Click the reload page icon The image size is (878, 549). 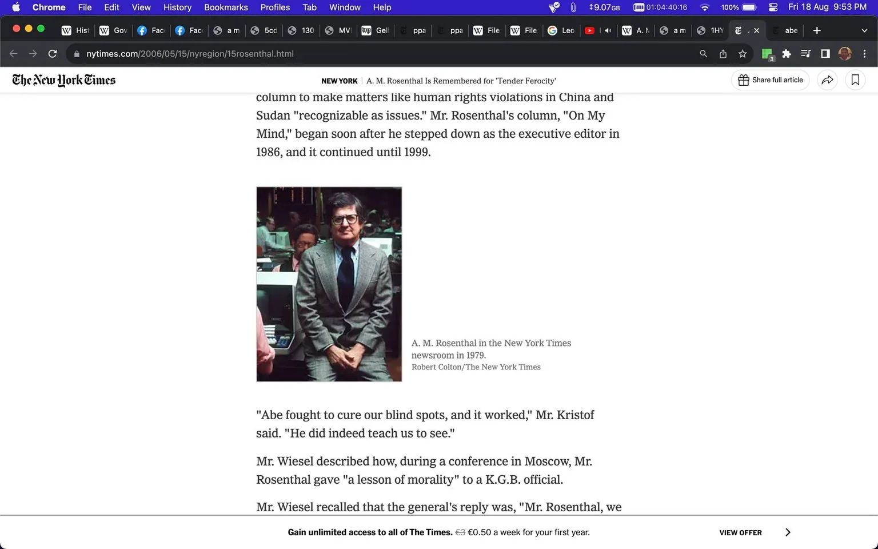(53, 54)
